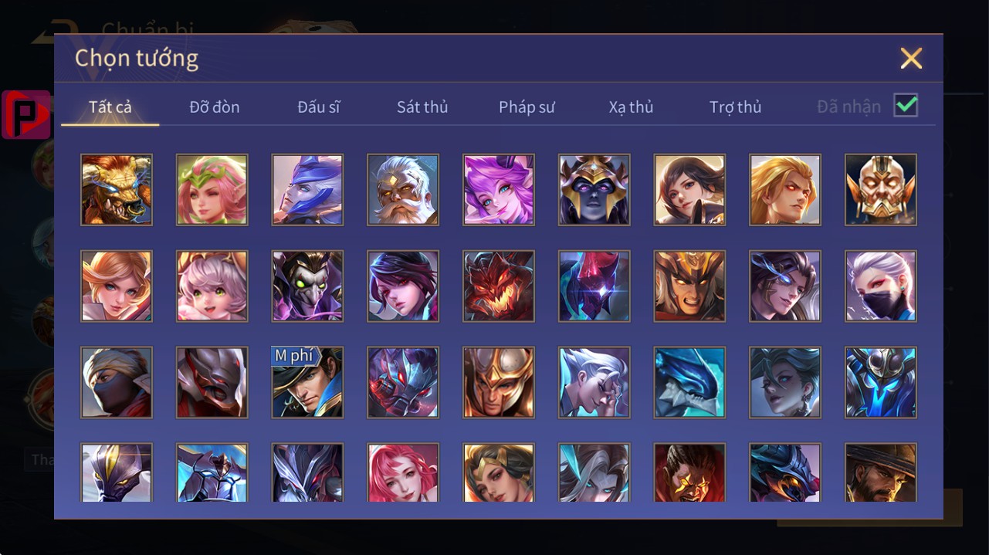This screenshot has width=989, height=555.
Task: Choose the golden bearded armored hero
Action: (881, 189)
